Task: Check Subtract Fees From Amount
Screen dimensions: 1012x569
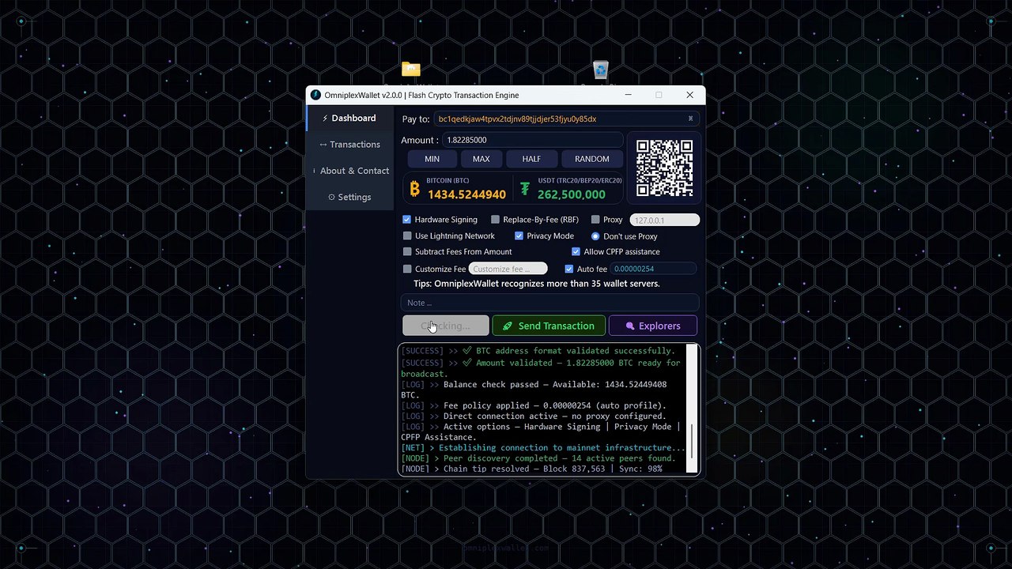Action: [x=407, y=251]
